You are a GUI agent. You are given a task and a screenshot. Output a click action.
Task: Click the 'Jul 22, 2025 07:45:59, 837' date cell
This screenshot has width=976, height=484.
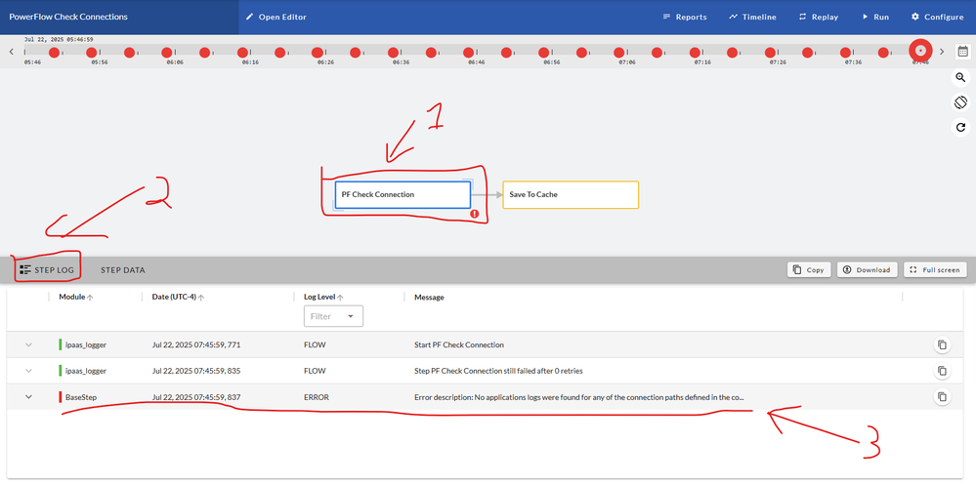pyautogui.click(x=196, y=397)
